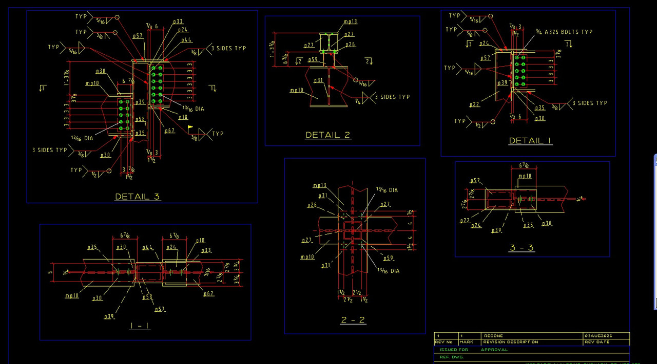Screen dimensions: 657x364
Task: Click the "mp10" label in section 3 - 3
Action: [x=525, y=177]
